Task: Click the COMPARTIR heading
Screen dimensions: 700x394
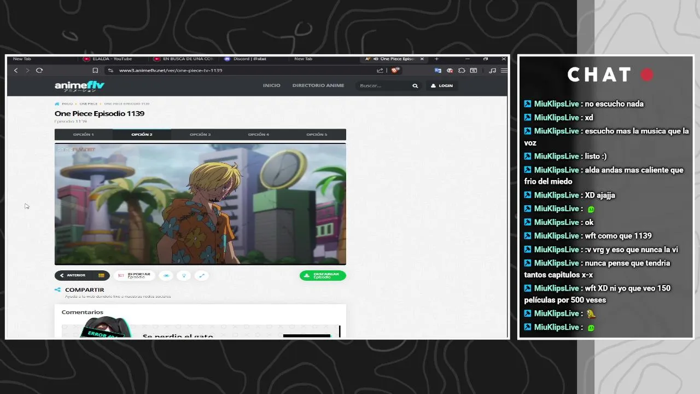Action: (84, 290)
